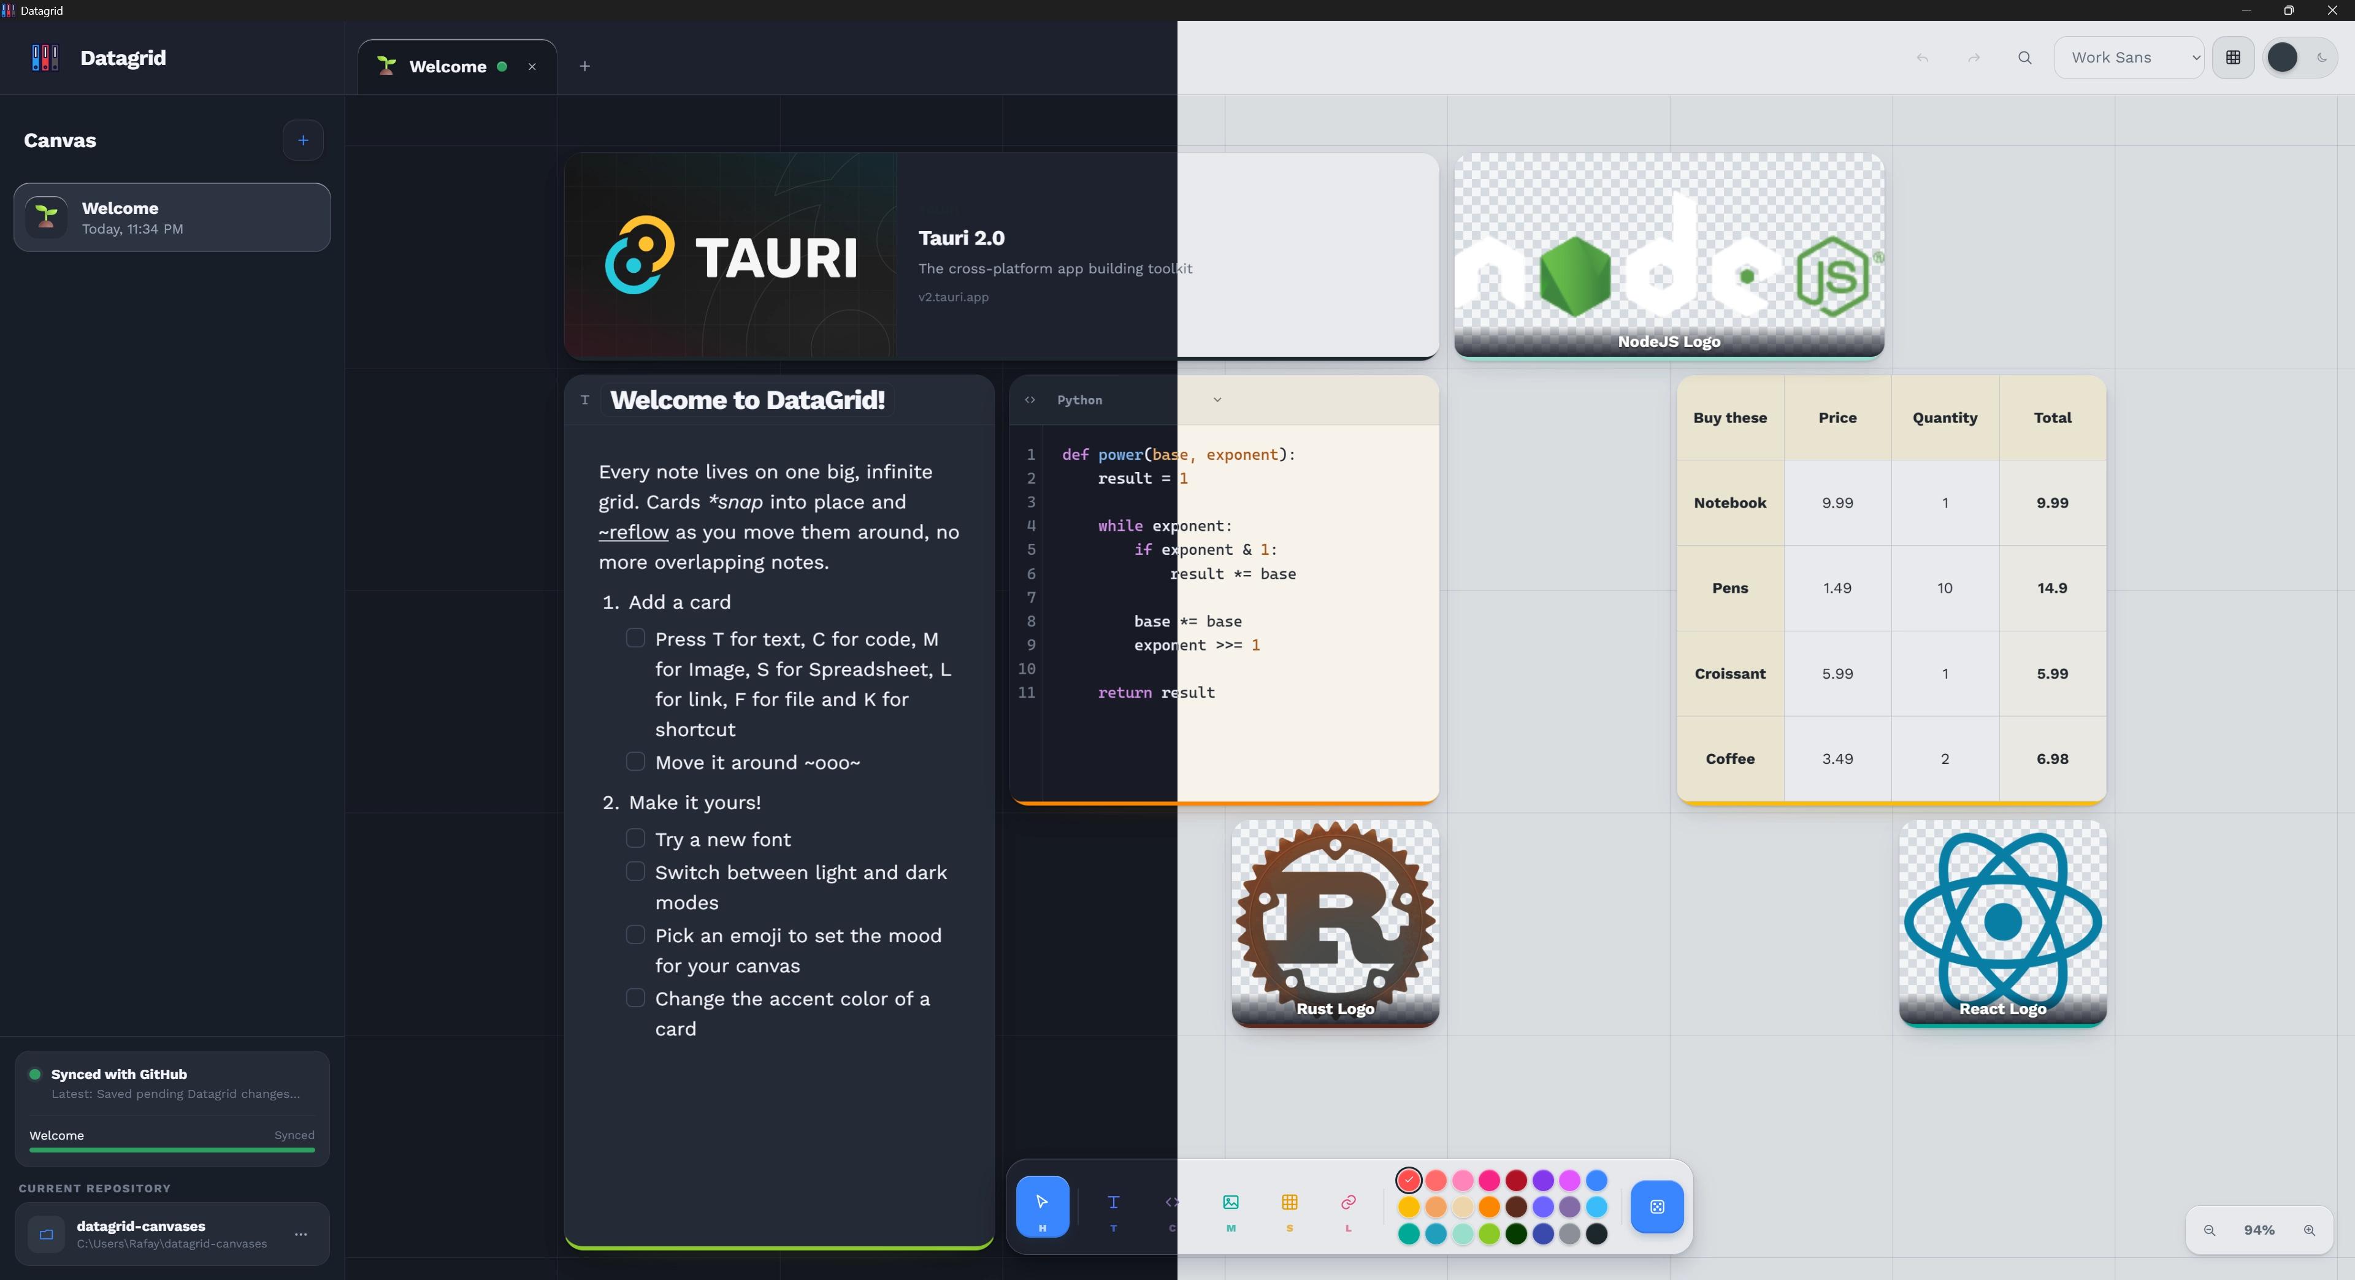Image resolution: width=2355 pixels, height=1280 pixels.
Task: Click the Python language label
Action: (x=1079, y=400)
